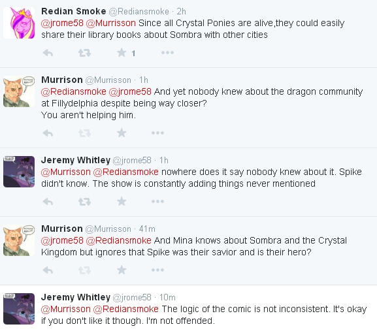Viewport: 377px width, 333px height.
Task: Reply to Redian Smoke's library books tweet
Action: [48, 53]
